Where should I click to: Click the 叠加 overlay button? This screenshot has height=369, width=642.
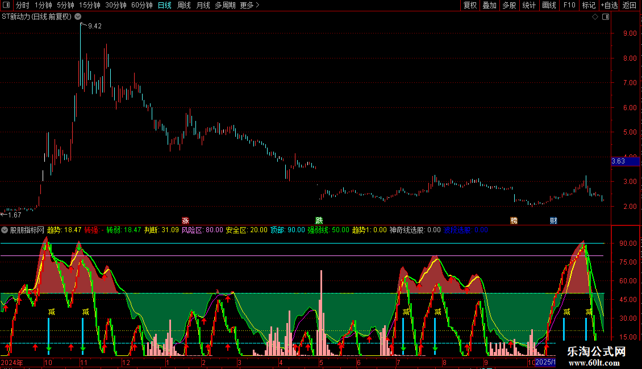490,5
